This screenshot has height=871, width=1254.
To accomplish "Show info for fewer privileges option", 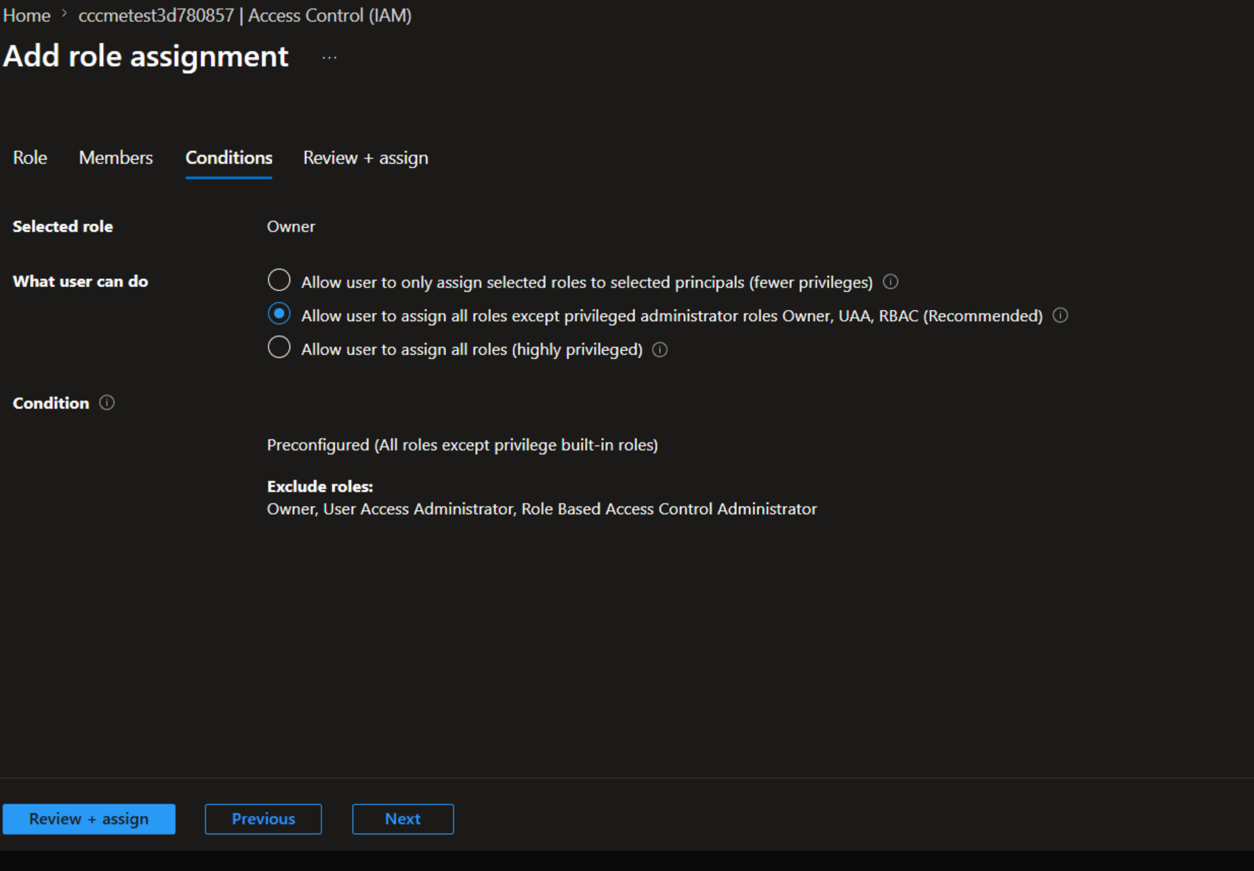I will 891,282.
